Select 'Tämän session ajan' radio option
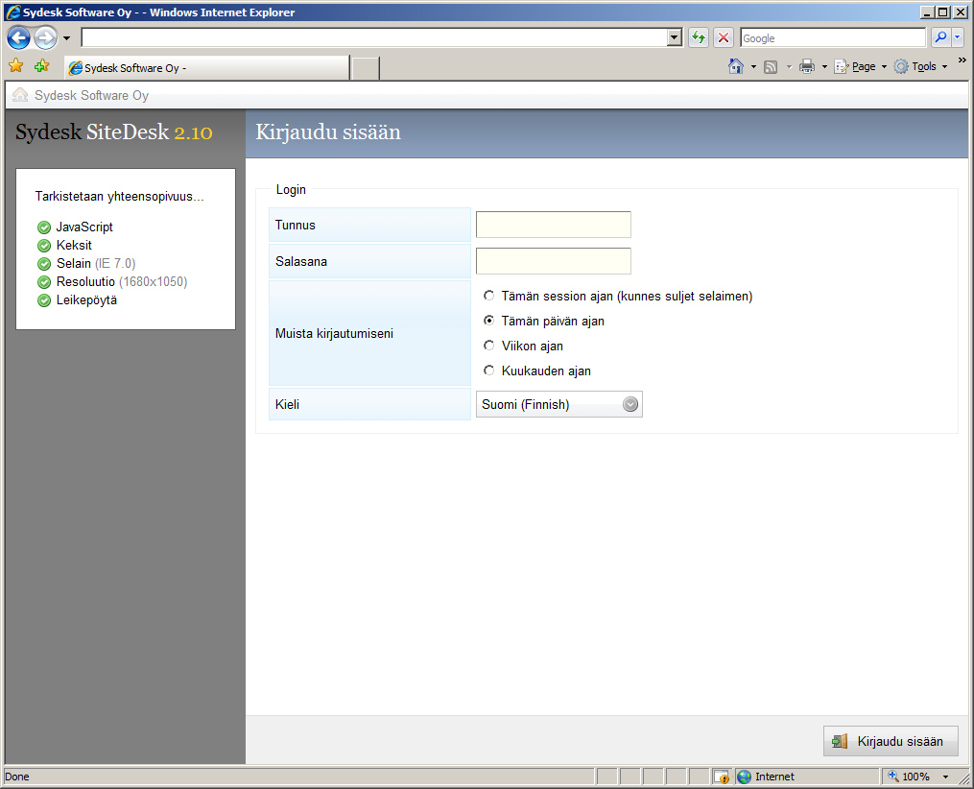The image size is (974, 789). coord(488,296)
